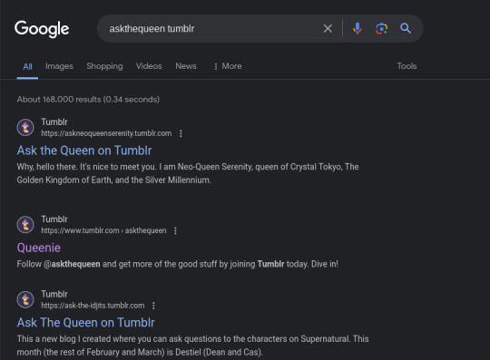Screen dimensions: 490x360
Task: Open Google Lens image search icon
Action: coord(381,28)
